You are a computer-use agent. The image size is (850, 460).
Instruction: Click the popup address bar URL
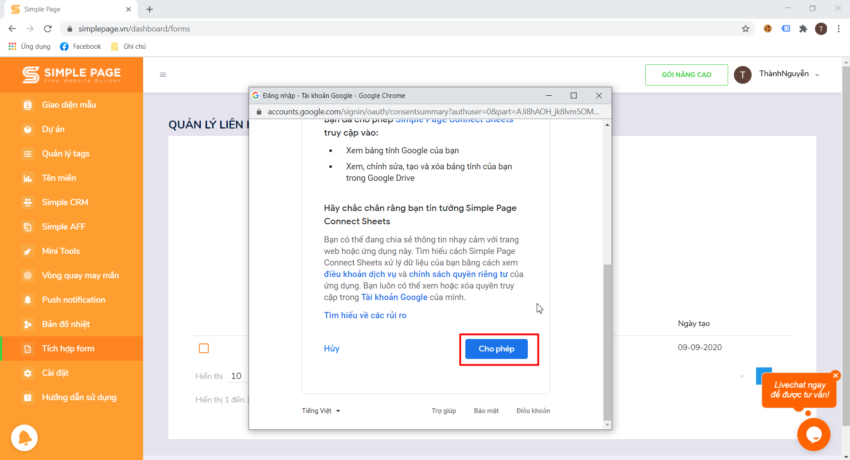(x=433, y=112)
